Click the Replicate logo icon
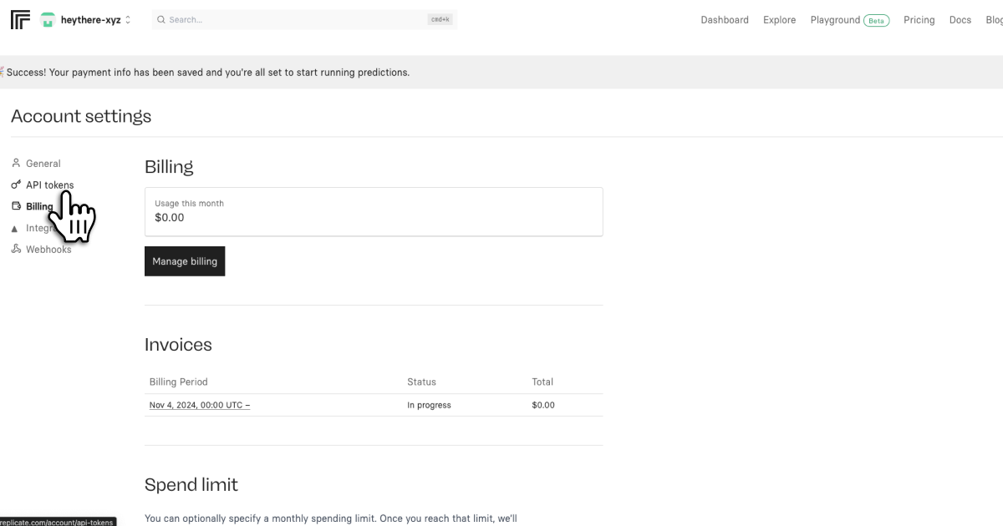 click(x=20, y=20)
